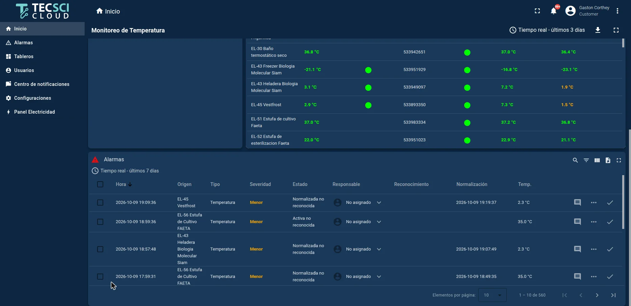The height and width of the screenshot is (306, 631).
Task: Expand the Alarmas widget to fullscreen
Action: 619,160
